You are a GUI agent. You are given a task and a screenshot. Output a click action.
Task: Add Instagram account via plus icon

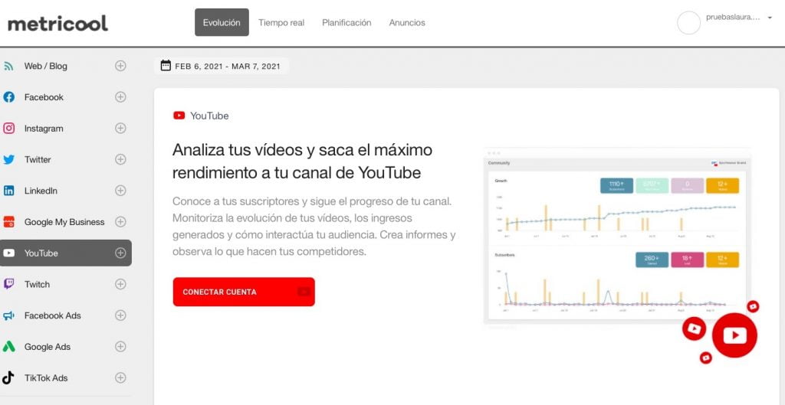(120, 128)
